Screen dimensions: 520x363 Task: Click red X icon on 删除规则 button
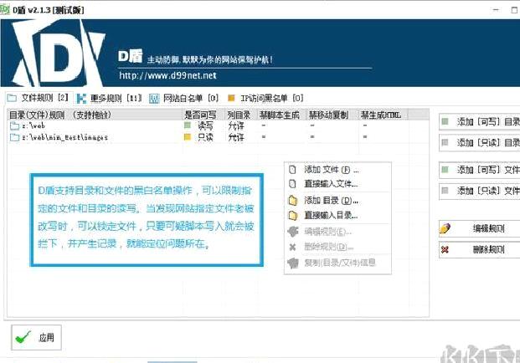(x=445, y=249)
